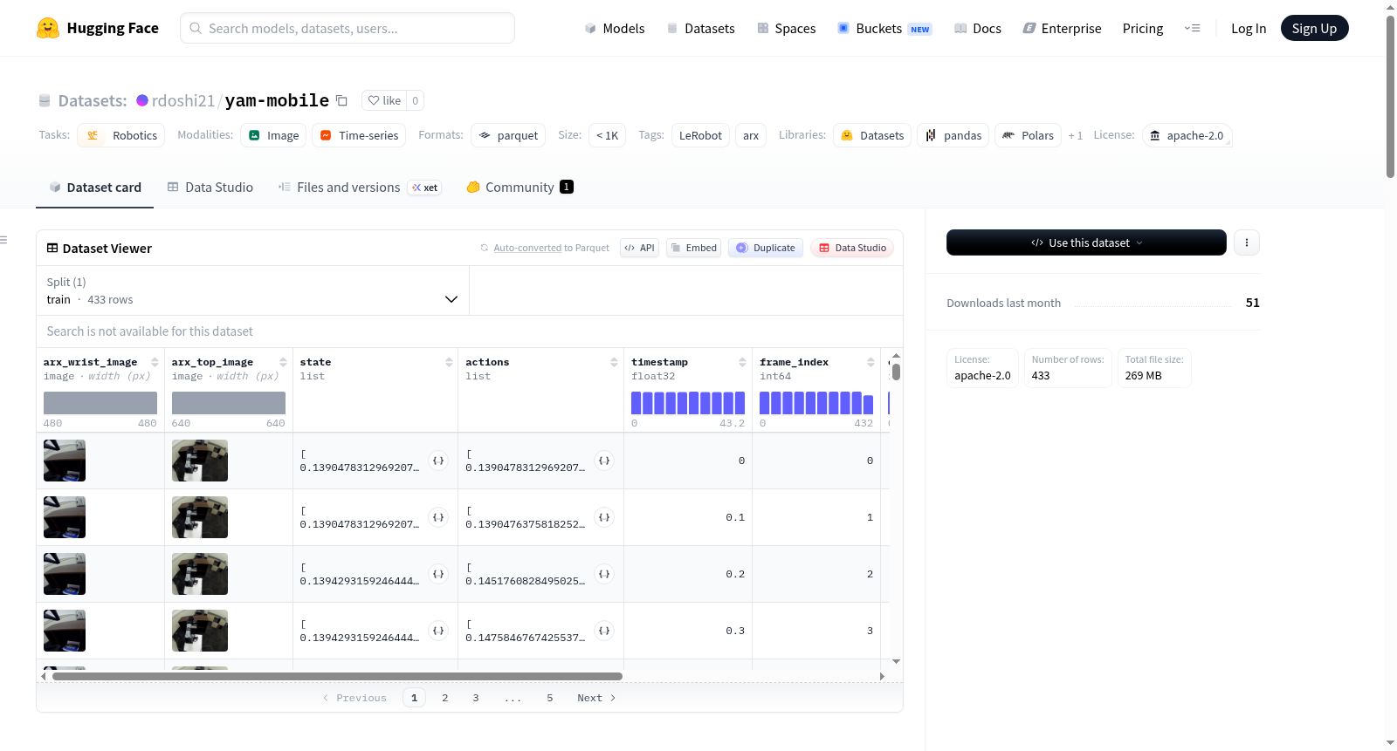Show the +1 more libraries
This screenshot has height=751, width=1397.
pos(1076,135)
